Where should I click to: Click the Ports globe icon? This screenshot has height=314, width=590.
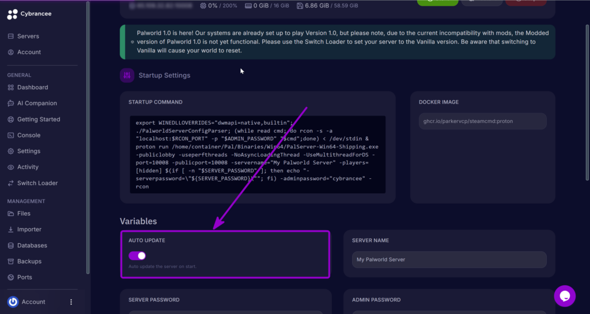[x=10, y=277]
